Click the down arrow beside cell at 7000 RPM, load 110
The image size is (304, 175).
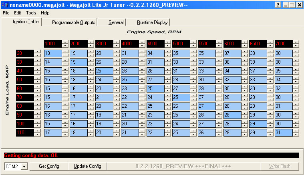click(x=296, y=135)
